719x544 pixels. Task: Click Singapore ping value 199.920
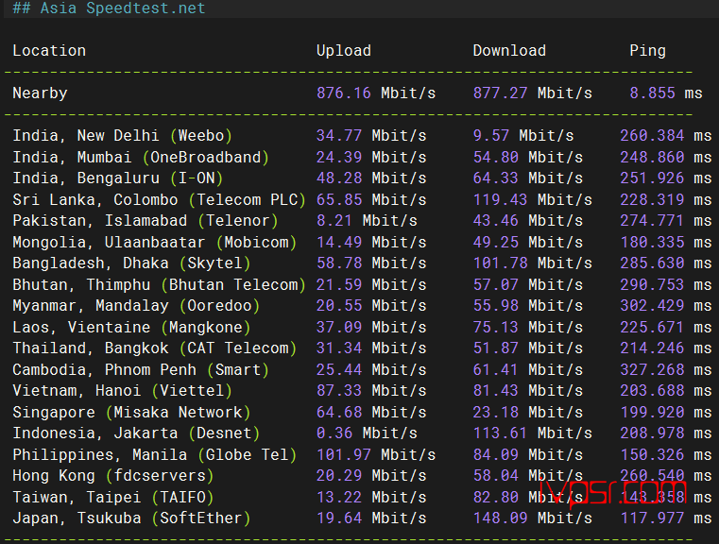[x=652, y=413]
